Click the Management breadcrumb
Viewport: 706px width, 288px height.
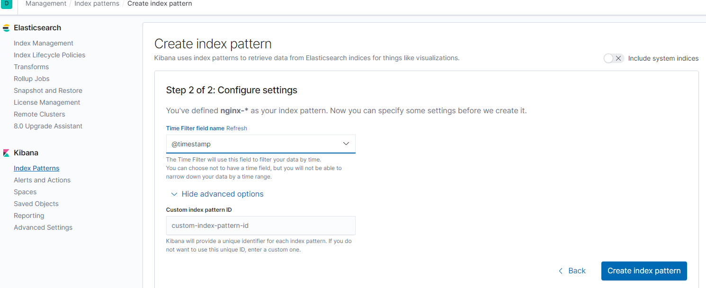[46, 4]
